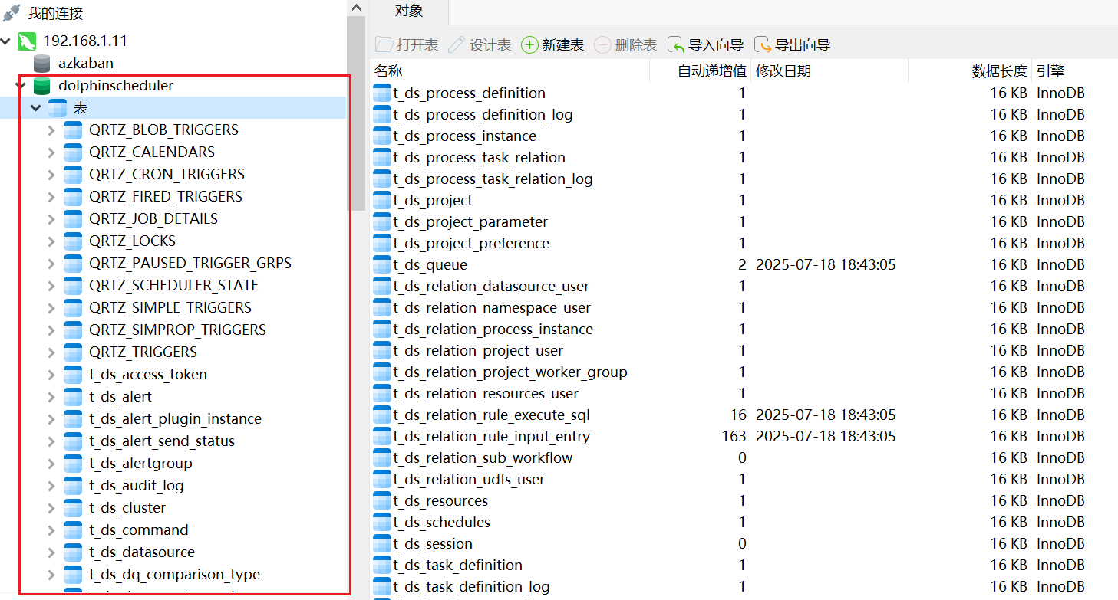Expand QRTZ_TRIGGERS tree node
This screenshot has width=1118, height=600.
coord(51,352)
